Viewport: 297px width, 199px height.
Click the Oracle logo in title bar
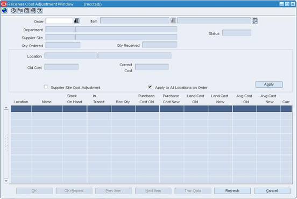4,4
